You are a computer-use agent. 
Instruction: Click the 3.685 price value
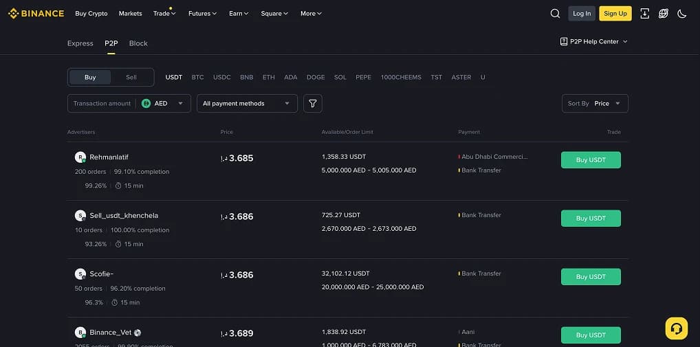coord(241,158)
